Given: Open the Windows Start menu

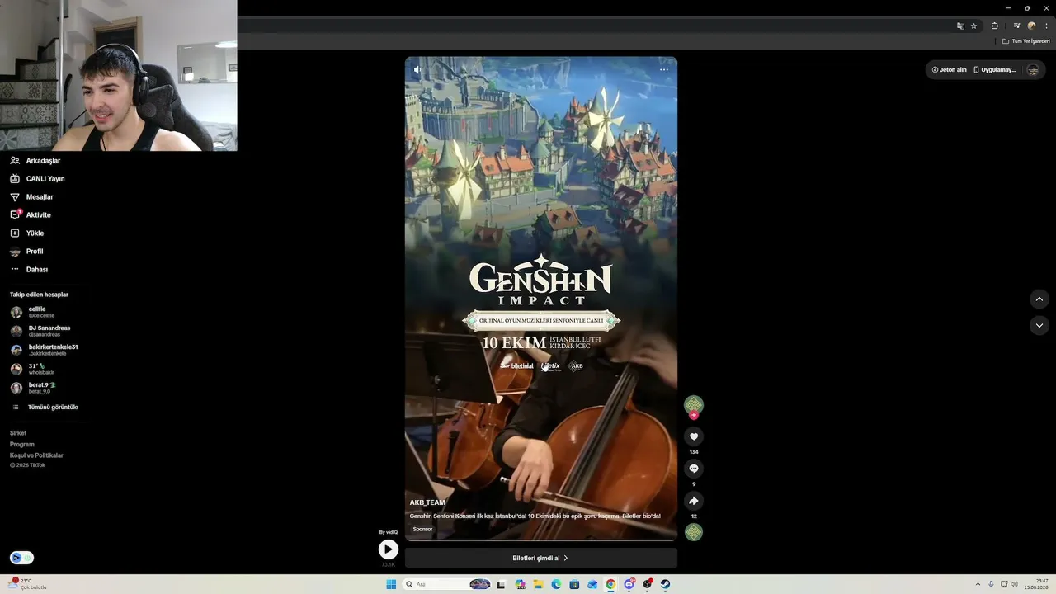Looking at the screenshot, I should point(391,584).
